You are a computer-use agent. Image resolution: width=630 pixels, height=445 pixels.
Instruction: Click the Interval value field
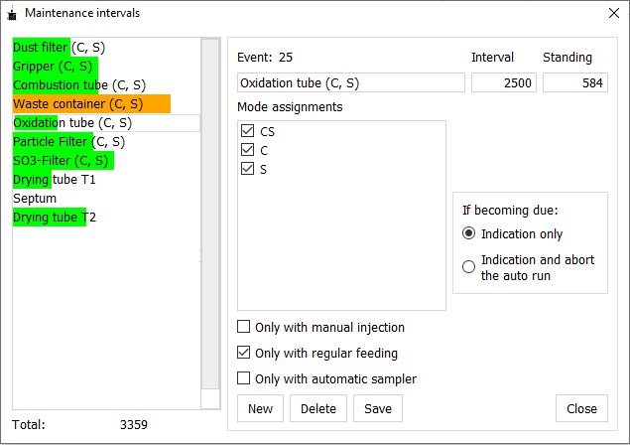point(503,83)
